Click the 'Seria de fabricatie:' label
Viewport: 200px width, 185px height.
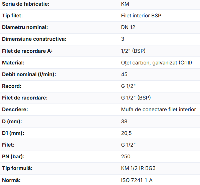pyautogui.click(x=26, y=4)
